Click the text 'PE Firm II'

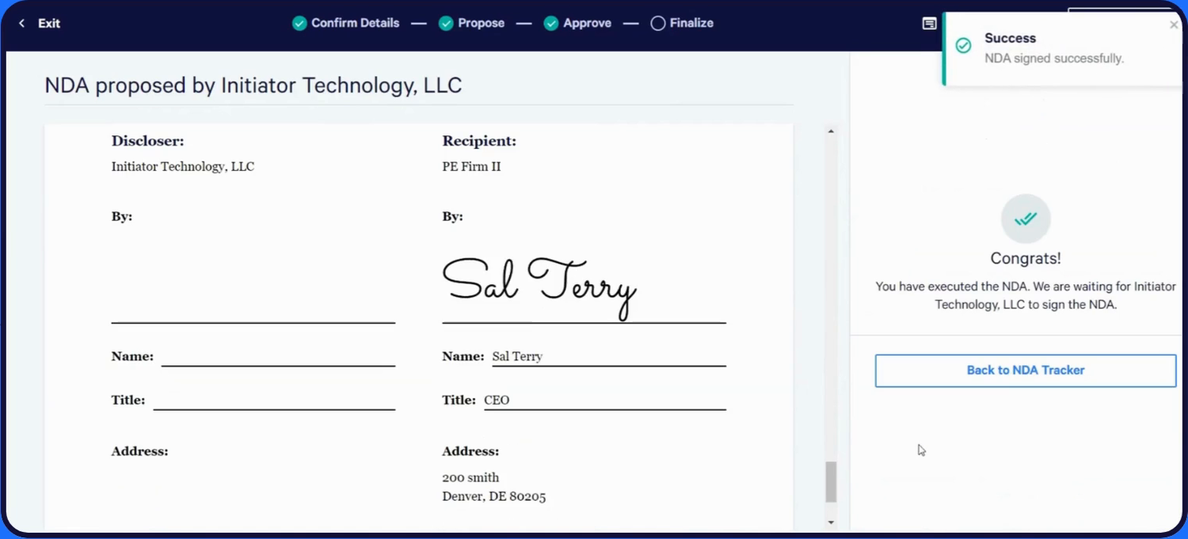click(471, 166)
